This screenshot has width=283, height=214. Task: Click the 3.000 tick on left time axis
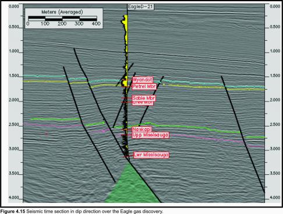(x=14, y=149)
